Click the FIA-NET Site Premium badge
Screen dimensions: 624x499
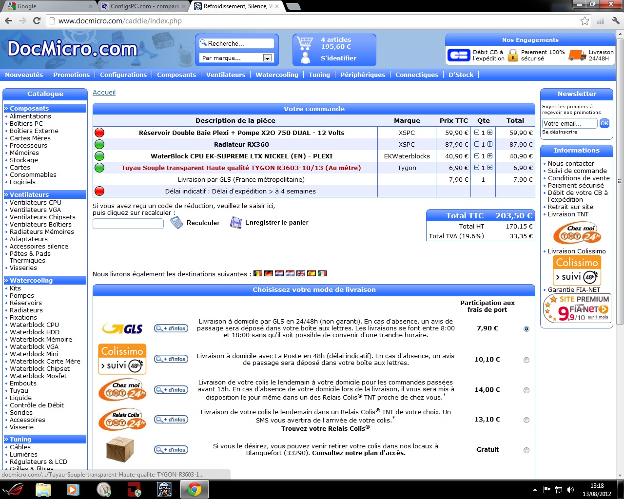577,309
